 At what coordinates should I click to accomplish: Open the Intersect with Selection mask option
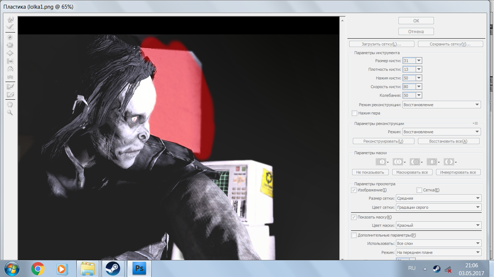pyautogui.click(x=433, y=162)
